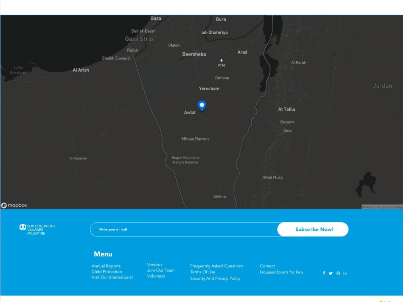Click the Negev Mountains Nature Reserve label
This screenshot has height=302, width=403.
coord(185,160)
